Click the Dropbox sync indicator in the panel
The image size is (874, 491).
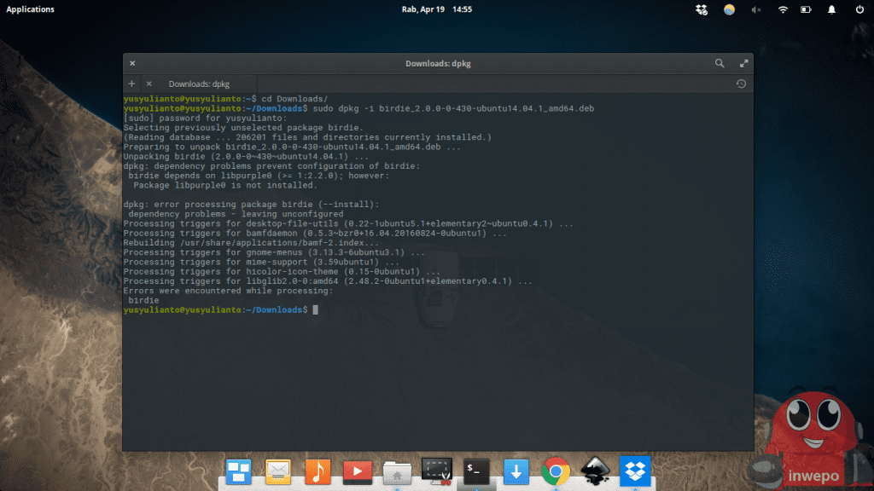(702, 9)
